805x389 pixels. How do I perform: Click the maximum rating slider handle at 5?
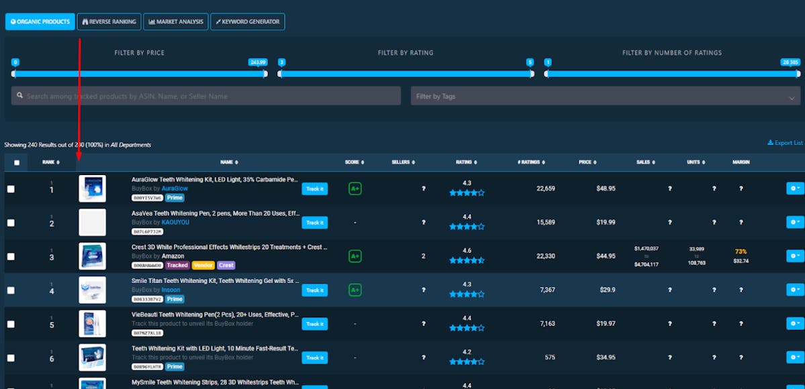[532, 74]
